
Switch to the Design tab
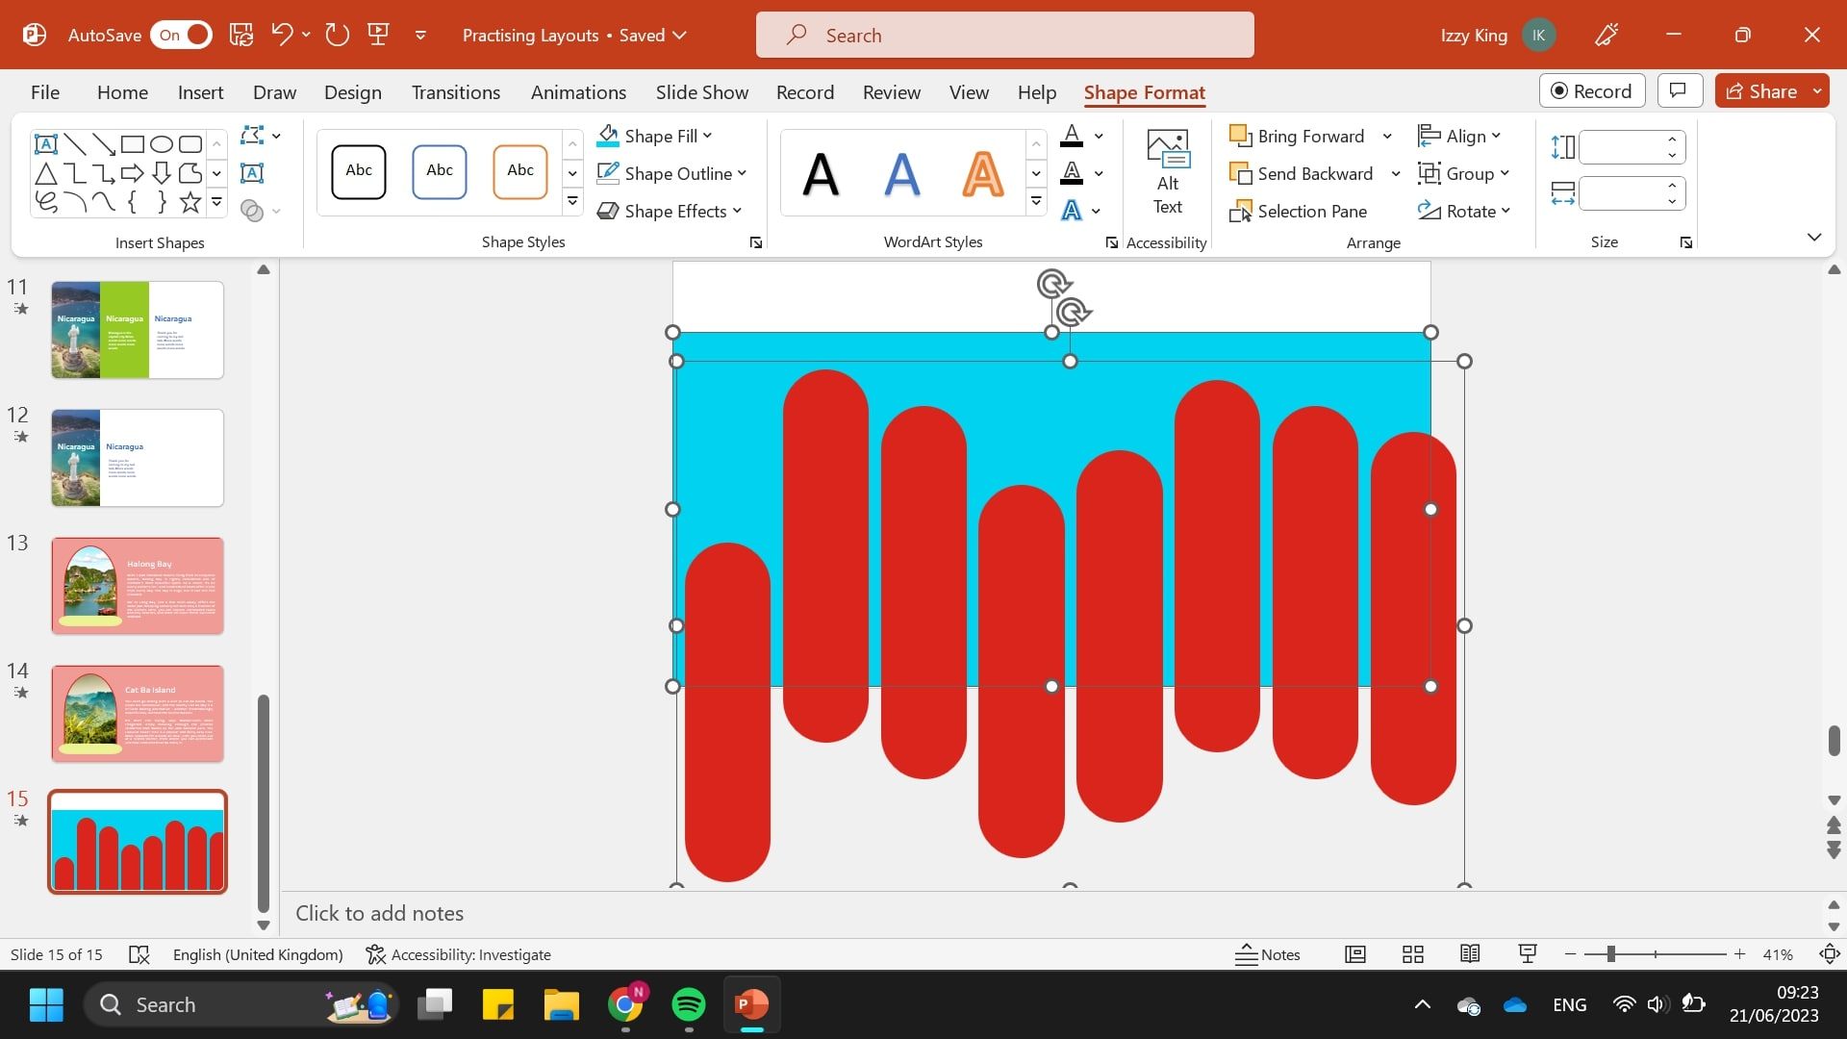(x=352, y=92)
